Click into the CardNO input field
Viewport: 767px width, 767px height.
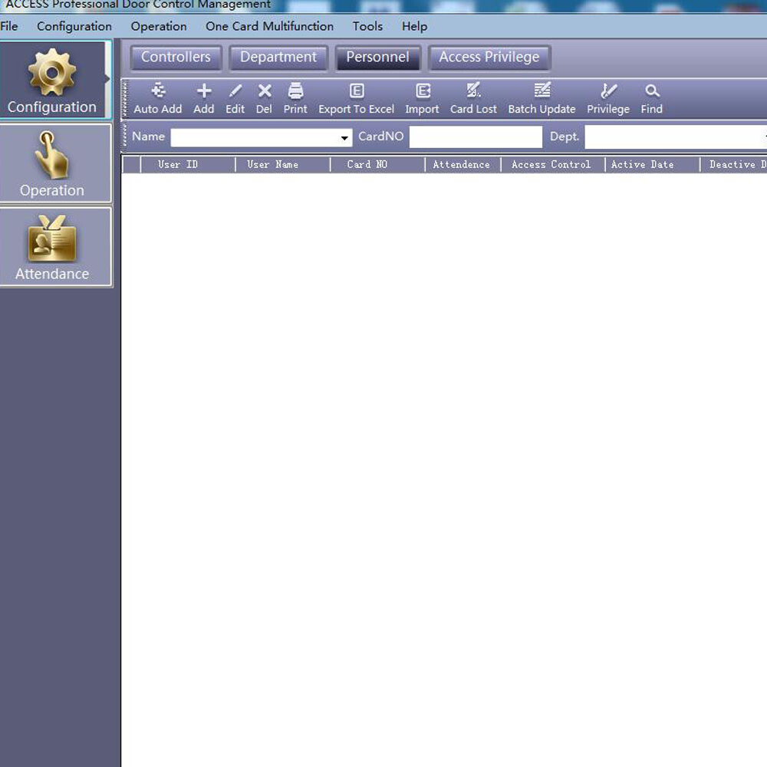(476, 137)
